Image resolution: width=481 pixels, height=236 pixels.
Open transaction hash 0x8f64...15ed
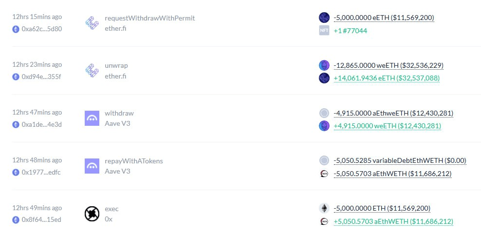(41, 220)
